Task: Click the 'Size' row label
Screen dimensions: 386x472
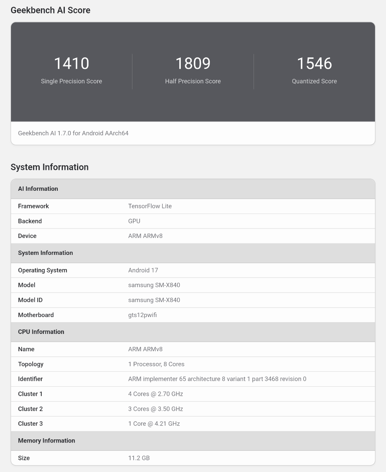Action: (x=24, y=458)
